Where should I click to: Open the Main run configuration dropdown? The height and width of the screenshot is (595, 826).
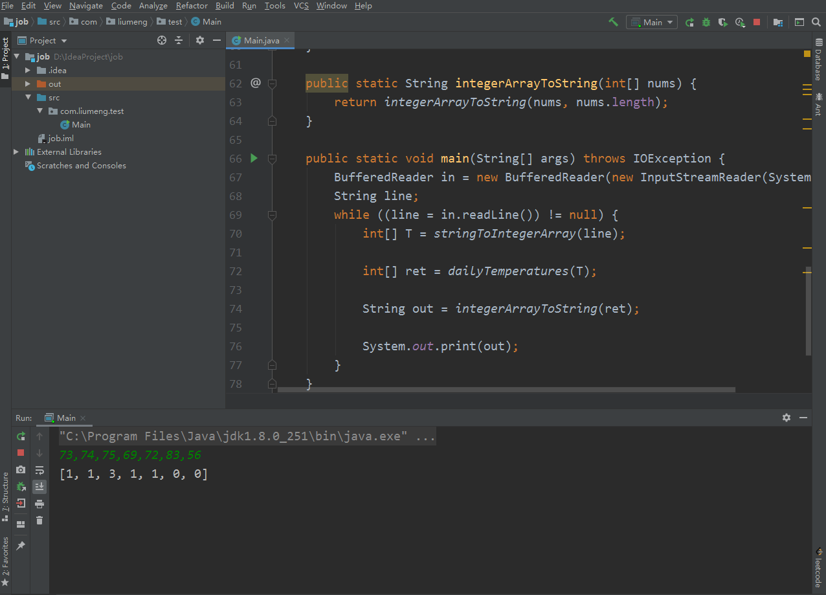click(652, 22)
